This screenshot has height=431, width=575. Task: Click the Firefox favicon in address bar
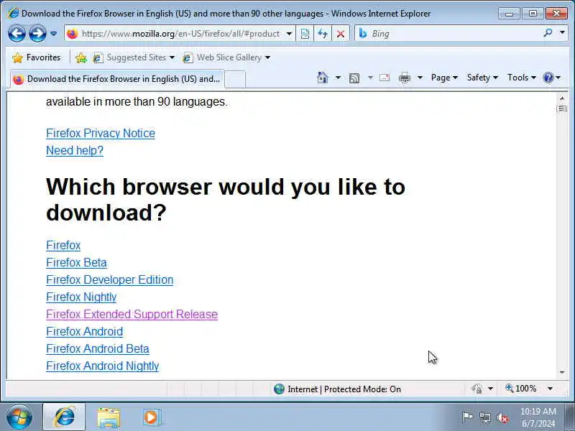pyautogui.click(x=73, y=34)
